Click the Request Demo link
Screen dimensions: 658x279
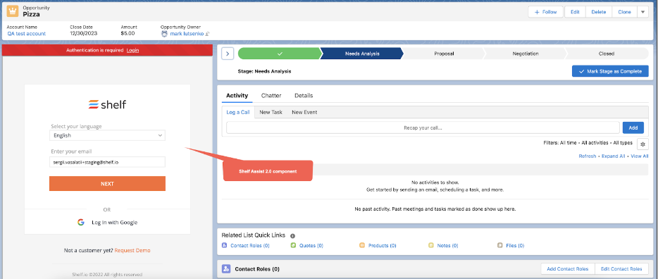(x=132, y=251)
